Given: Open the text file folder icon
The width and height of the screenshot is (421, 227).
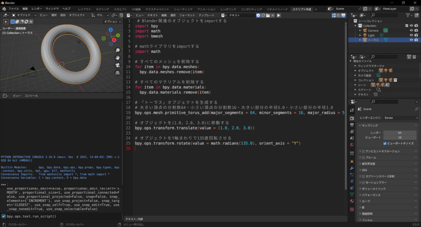Looking at the screenshot, I should pos(268,15).
